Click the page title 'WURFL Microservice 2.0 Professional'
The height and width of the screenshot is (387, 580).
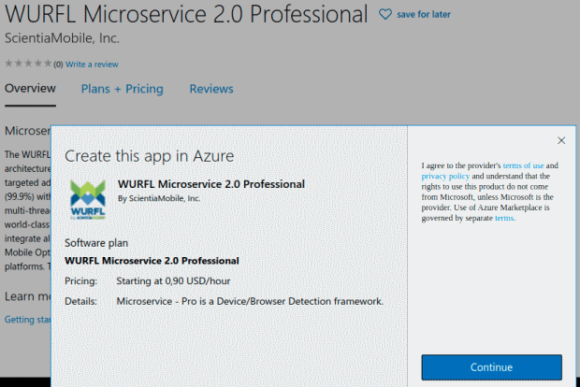(186, 14)
